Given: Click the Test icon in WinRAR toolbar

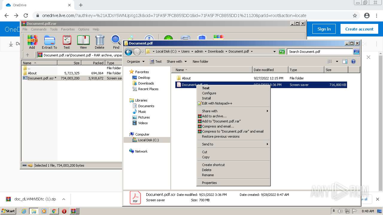Looking at the screenshot, I should (x=67, y=42).
